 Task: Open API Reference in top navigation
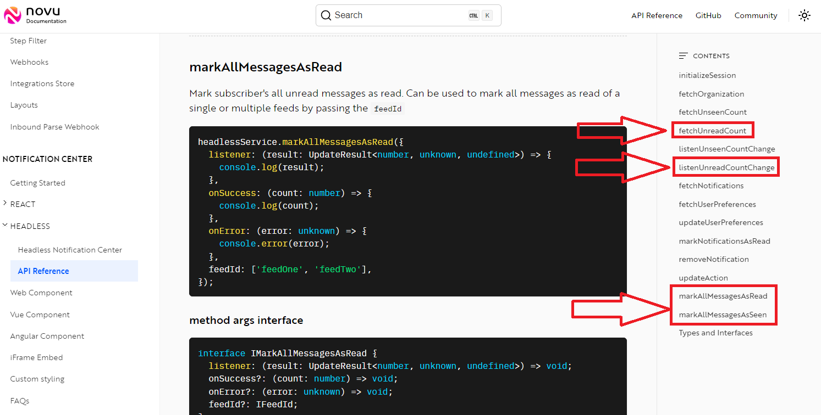(657, 15)
